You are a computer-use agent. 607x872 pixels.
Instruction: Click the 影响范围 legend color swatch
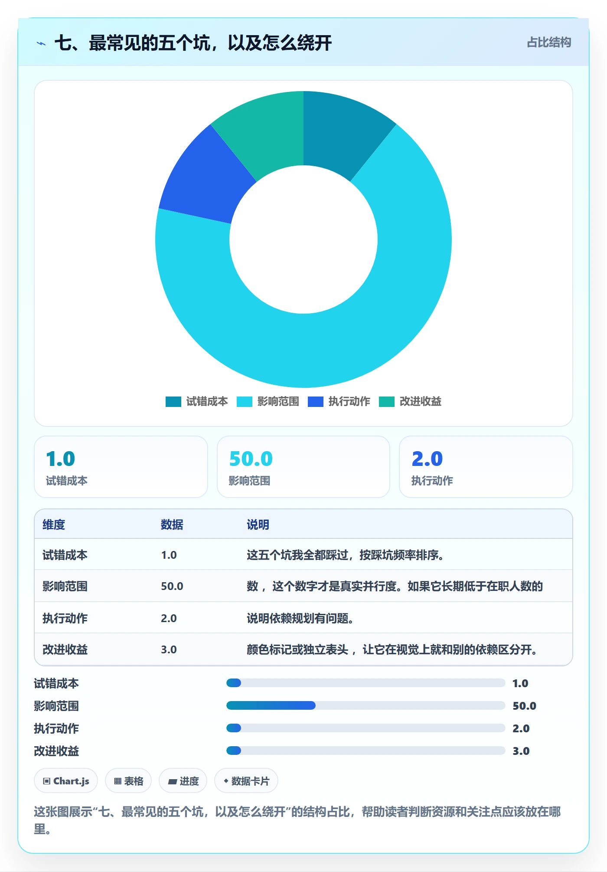click(x=245, y=402)
